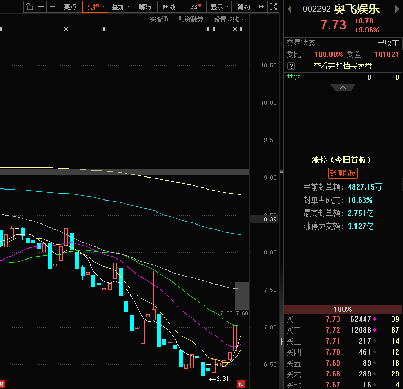Click the 买五 row price 7.69

pos(333,363)
